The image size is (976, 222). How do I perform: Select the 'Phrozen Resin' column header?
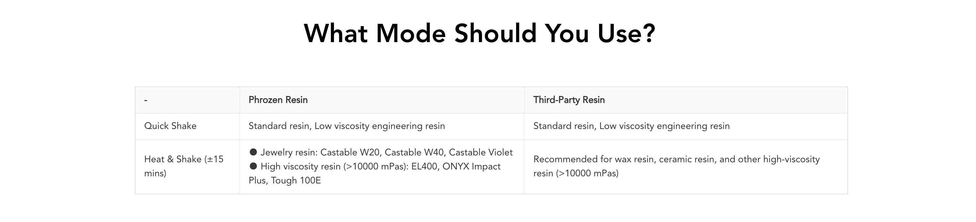(278, 100)
